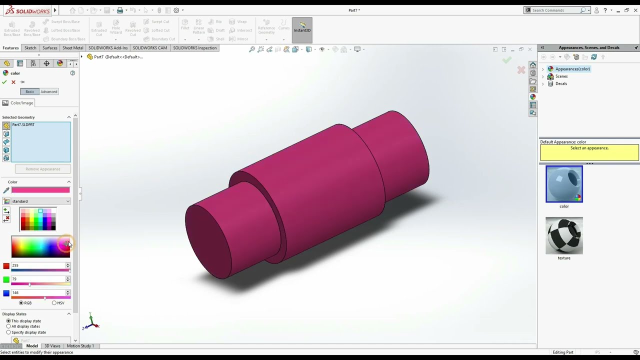The width and height of the screenshot is (640, 360).
Task: Switch to the PropertyManager tab icon
Action: pyautogui.click(x=20, y=63)
